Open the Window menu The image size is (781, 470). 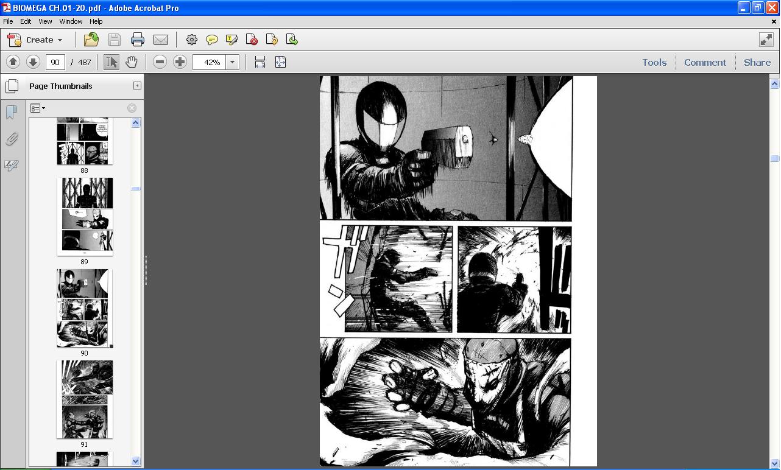[x=71, y=21]
